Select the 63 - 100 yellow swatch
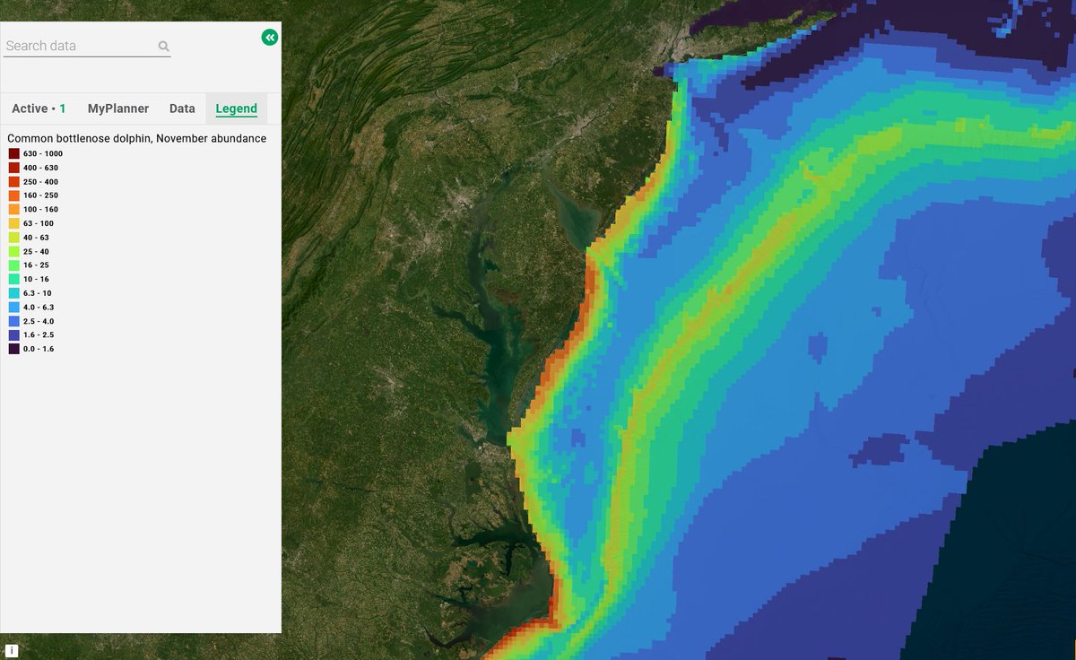 point(12,223)
